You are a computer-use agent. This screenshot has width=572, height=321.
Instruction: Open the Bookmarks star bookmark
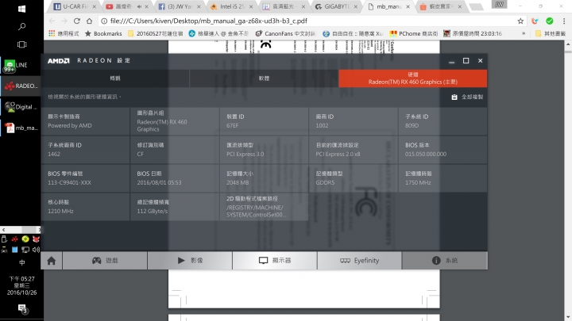point(103,33)
